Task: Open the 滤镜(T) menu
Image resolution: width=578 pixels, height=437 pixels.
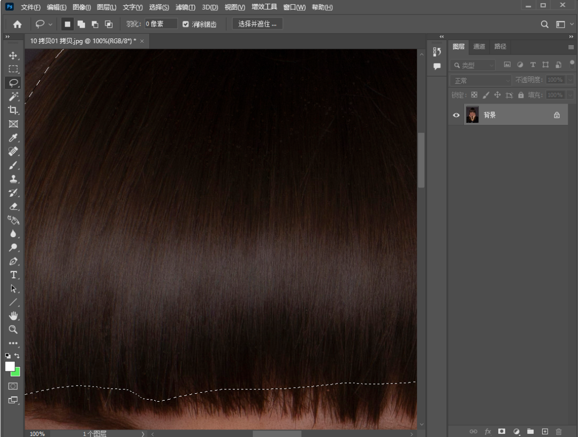Action: [x=185, y=7]
